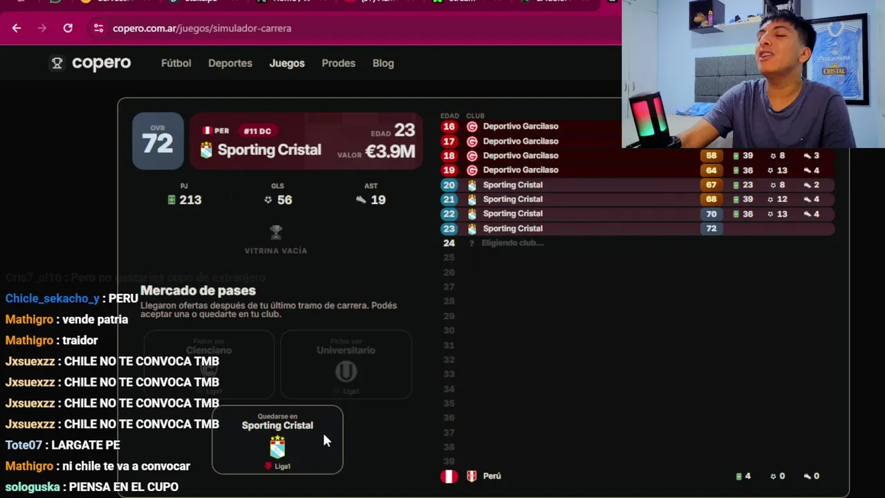Click the Tote07 chat username
Viewport: 885px width, 498px height.
24,445
